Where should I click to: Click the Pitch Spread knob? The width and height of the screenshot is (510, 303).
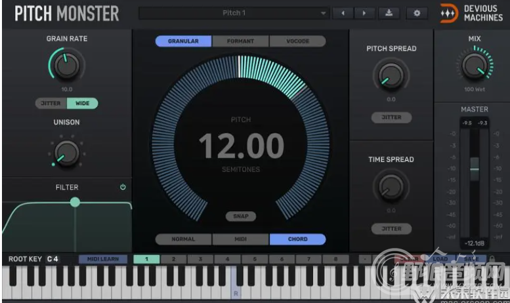click(391, 75)
